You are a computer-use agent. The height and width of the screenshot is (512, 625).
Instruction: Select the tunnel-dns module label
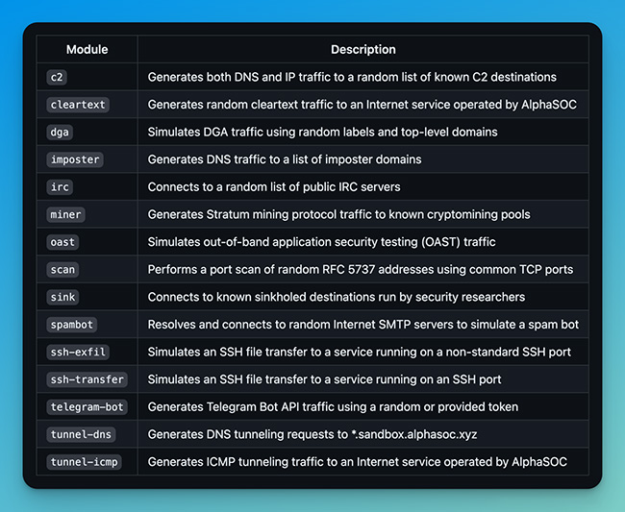[81, 435]
